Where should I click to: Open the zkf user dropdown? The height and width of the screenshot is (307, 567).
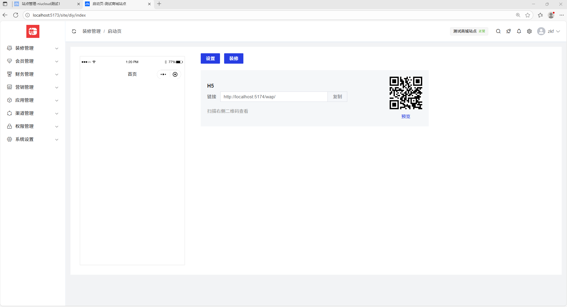pos(549,31)
